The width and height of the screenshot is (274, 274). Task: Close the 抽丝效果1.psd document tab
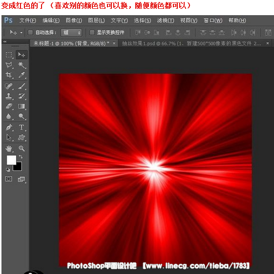[268, 43]
